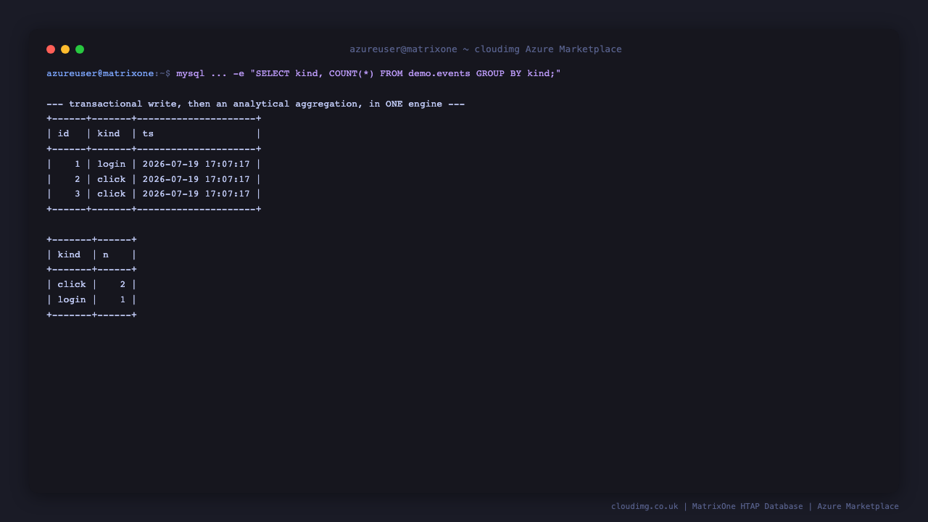Viewport: 928px width, 522px height.
Task: Click the footer text 'Azure Marketplace'
Action: pyautogui.click(x=858, y=506)
